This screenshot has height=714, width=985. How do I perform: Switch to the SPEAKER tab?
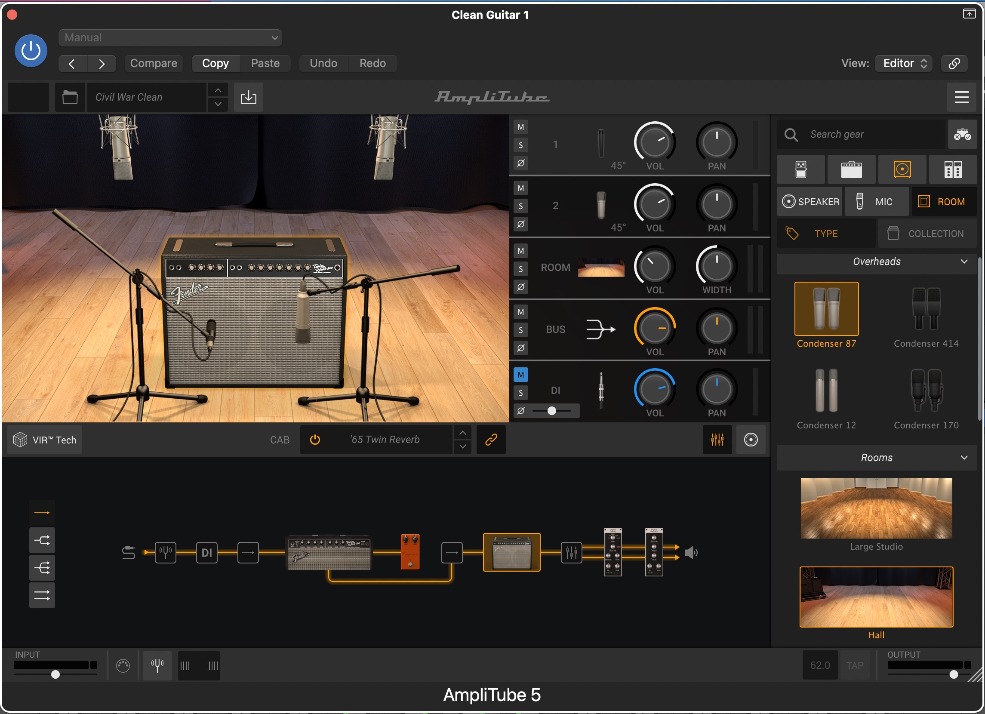point(810,202)
